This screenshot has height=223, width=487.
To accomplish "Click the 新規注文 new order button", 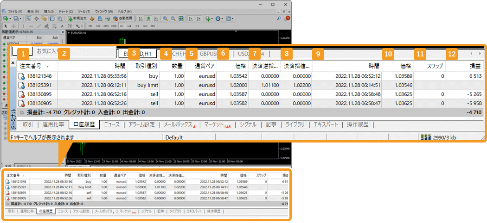I will click(x=77, y=19).
